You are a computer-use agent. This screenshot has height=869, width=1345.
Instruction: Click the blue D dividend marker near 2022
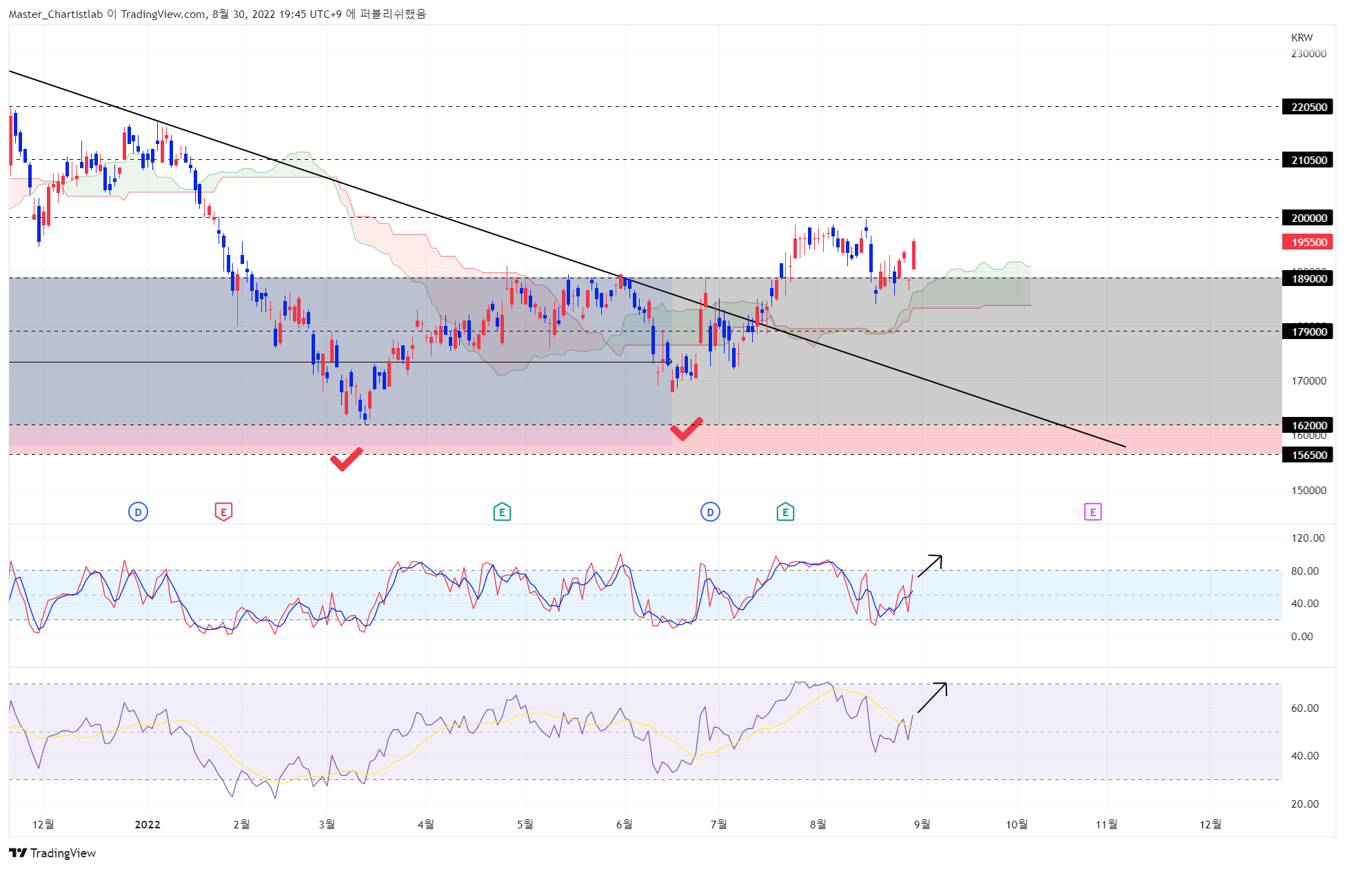point(138,512)
